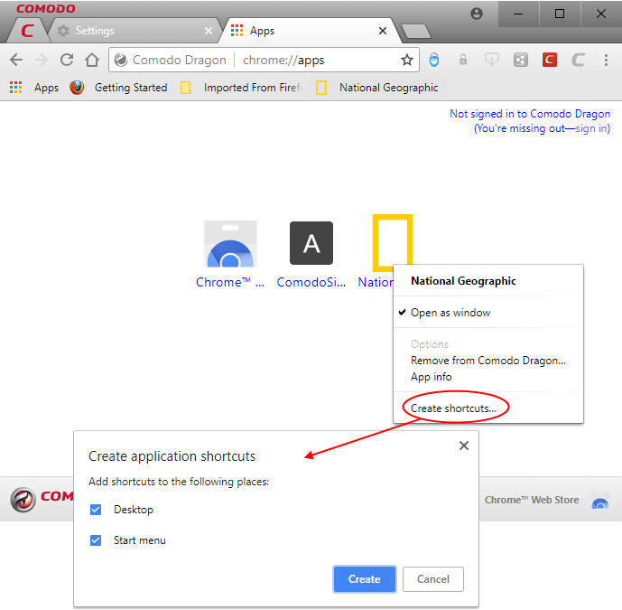Image resolution: width=622 pixels, height=610 pixels.
Task: Close the Create application shortcuts dialog
Action: (464, 446)
